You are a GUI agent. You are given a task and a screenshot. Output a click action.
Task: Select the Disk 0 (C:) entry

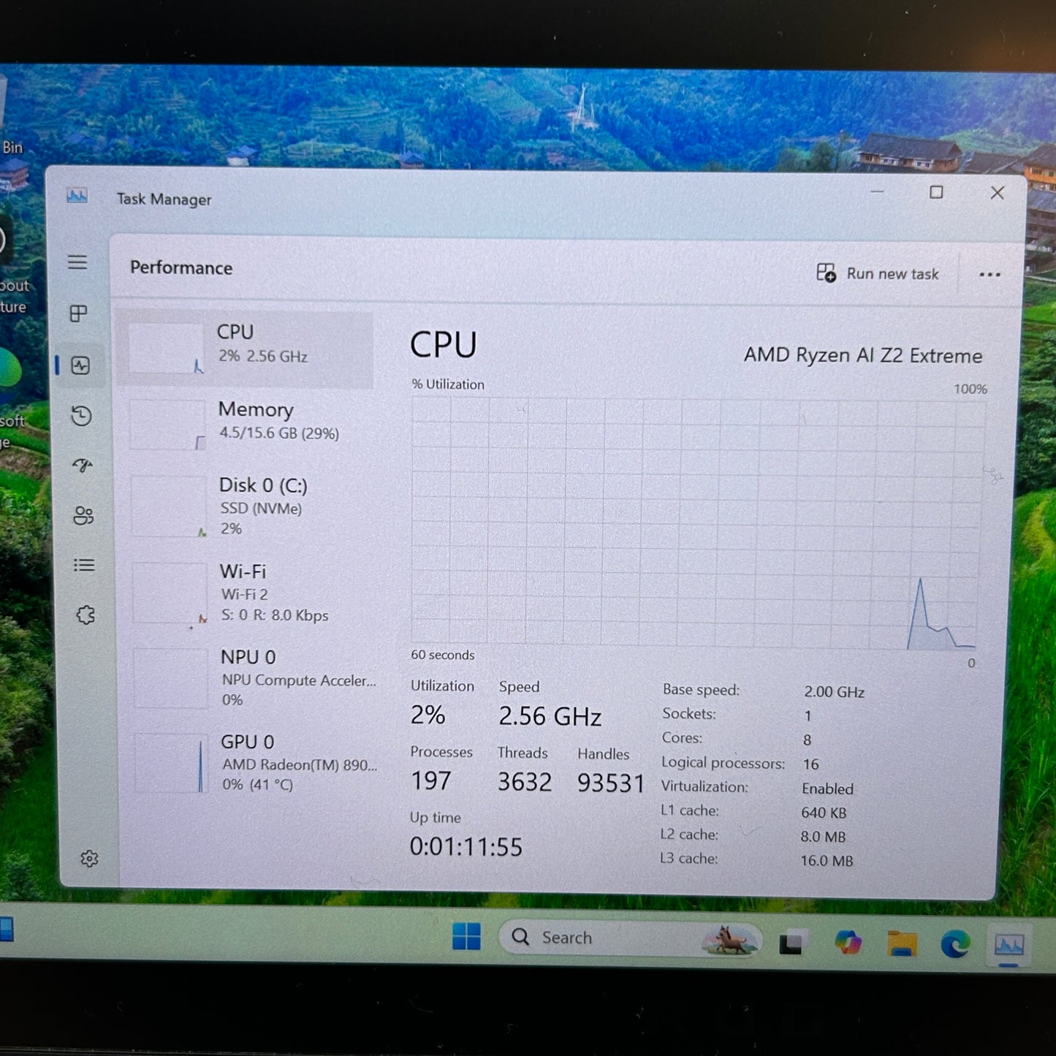pos(248,506)
